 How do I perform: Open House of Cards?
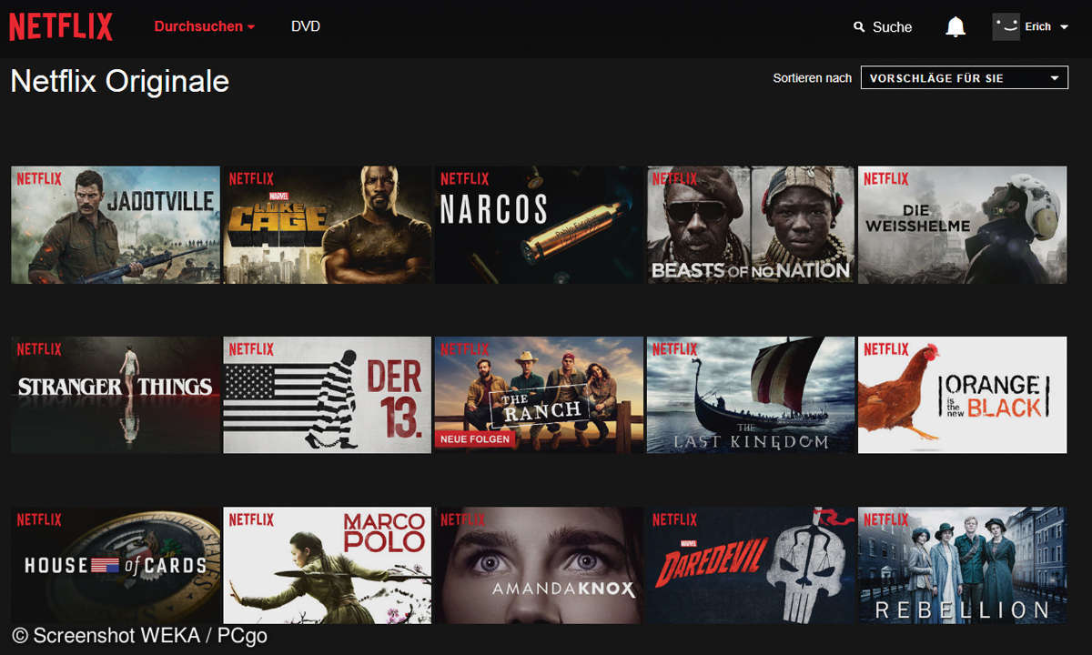(116, 565)
